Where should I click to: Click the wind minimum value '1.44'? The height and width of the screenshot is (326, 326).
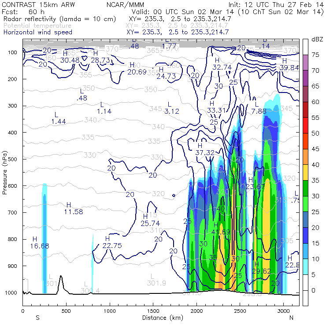pos(59,122)
